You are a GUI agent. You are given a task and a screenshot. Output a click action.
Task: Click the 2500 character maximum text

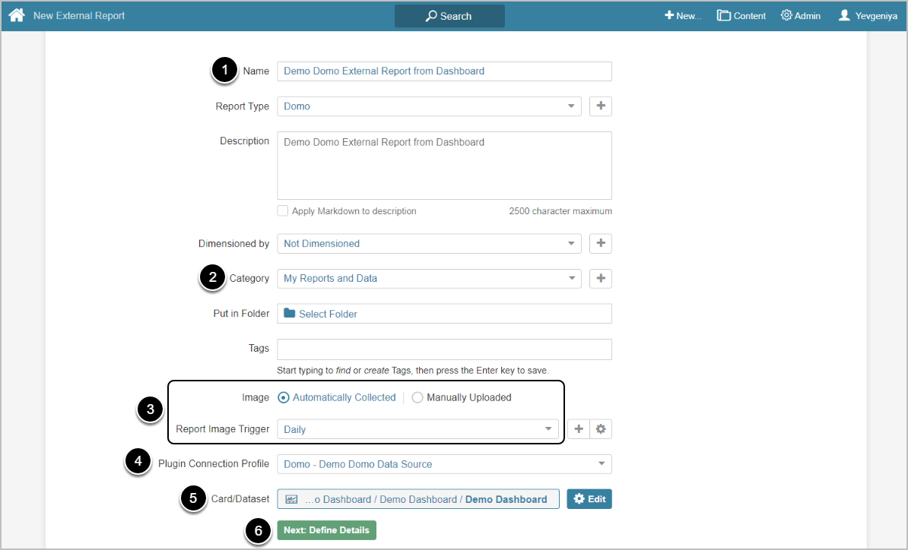(x=560, y=211)
